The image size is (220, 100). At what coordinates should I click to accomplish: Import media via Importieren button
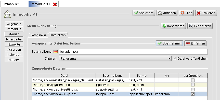173,26
